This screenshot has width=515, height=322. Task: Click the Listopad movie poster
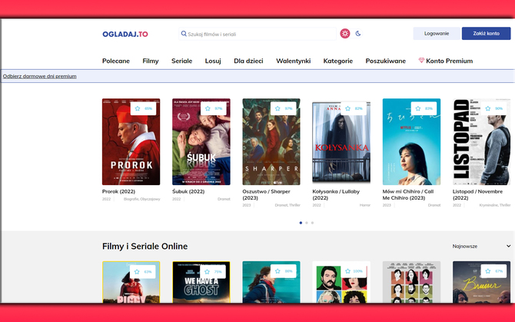tap(481, 142)
